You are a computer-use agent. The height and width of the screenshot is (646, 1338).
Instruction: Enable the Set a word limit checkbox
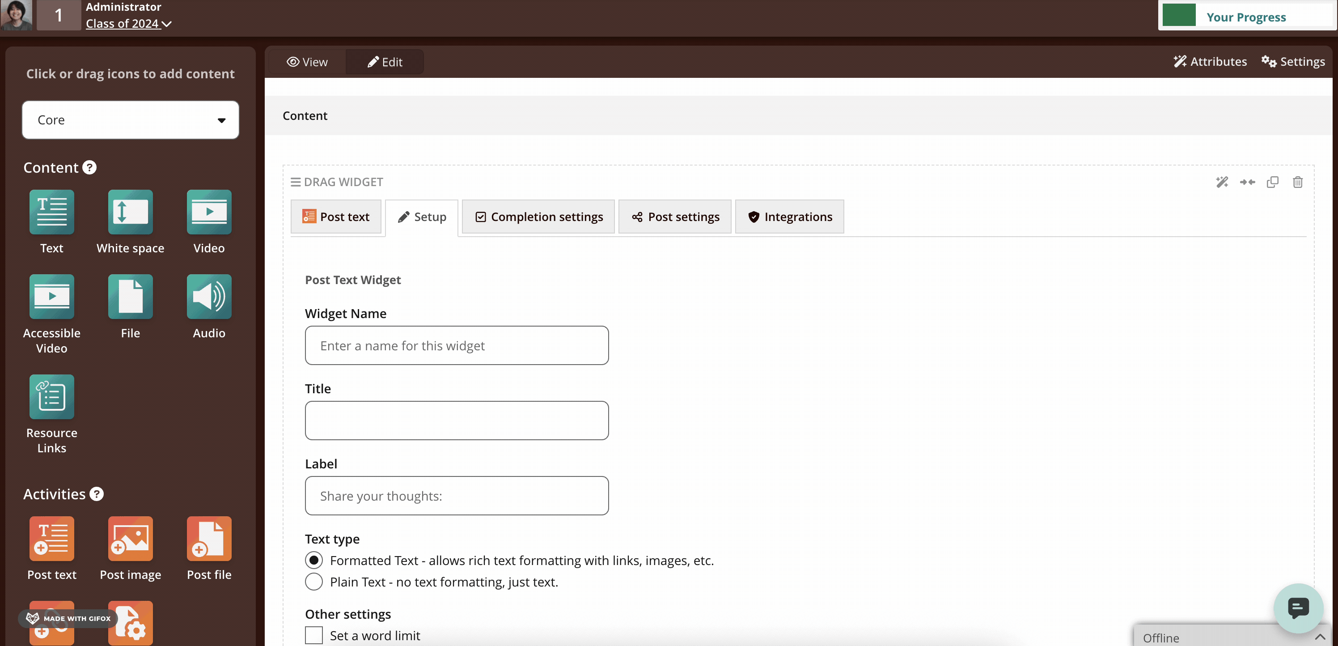(314, 635)
